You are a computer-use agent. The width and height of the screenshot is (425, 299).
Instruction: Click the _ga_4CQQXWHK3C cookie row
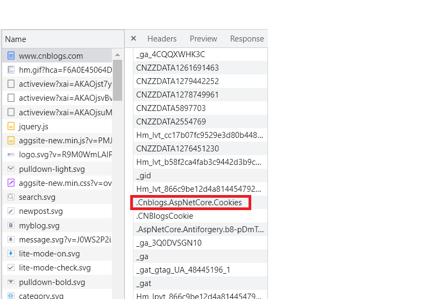200,54
